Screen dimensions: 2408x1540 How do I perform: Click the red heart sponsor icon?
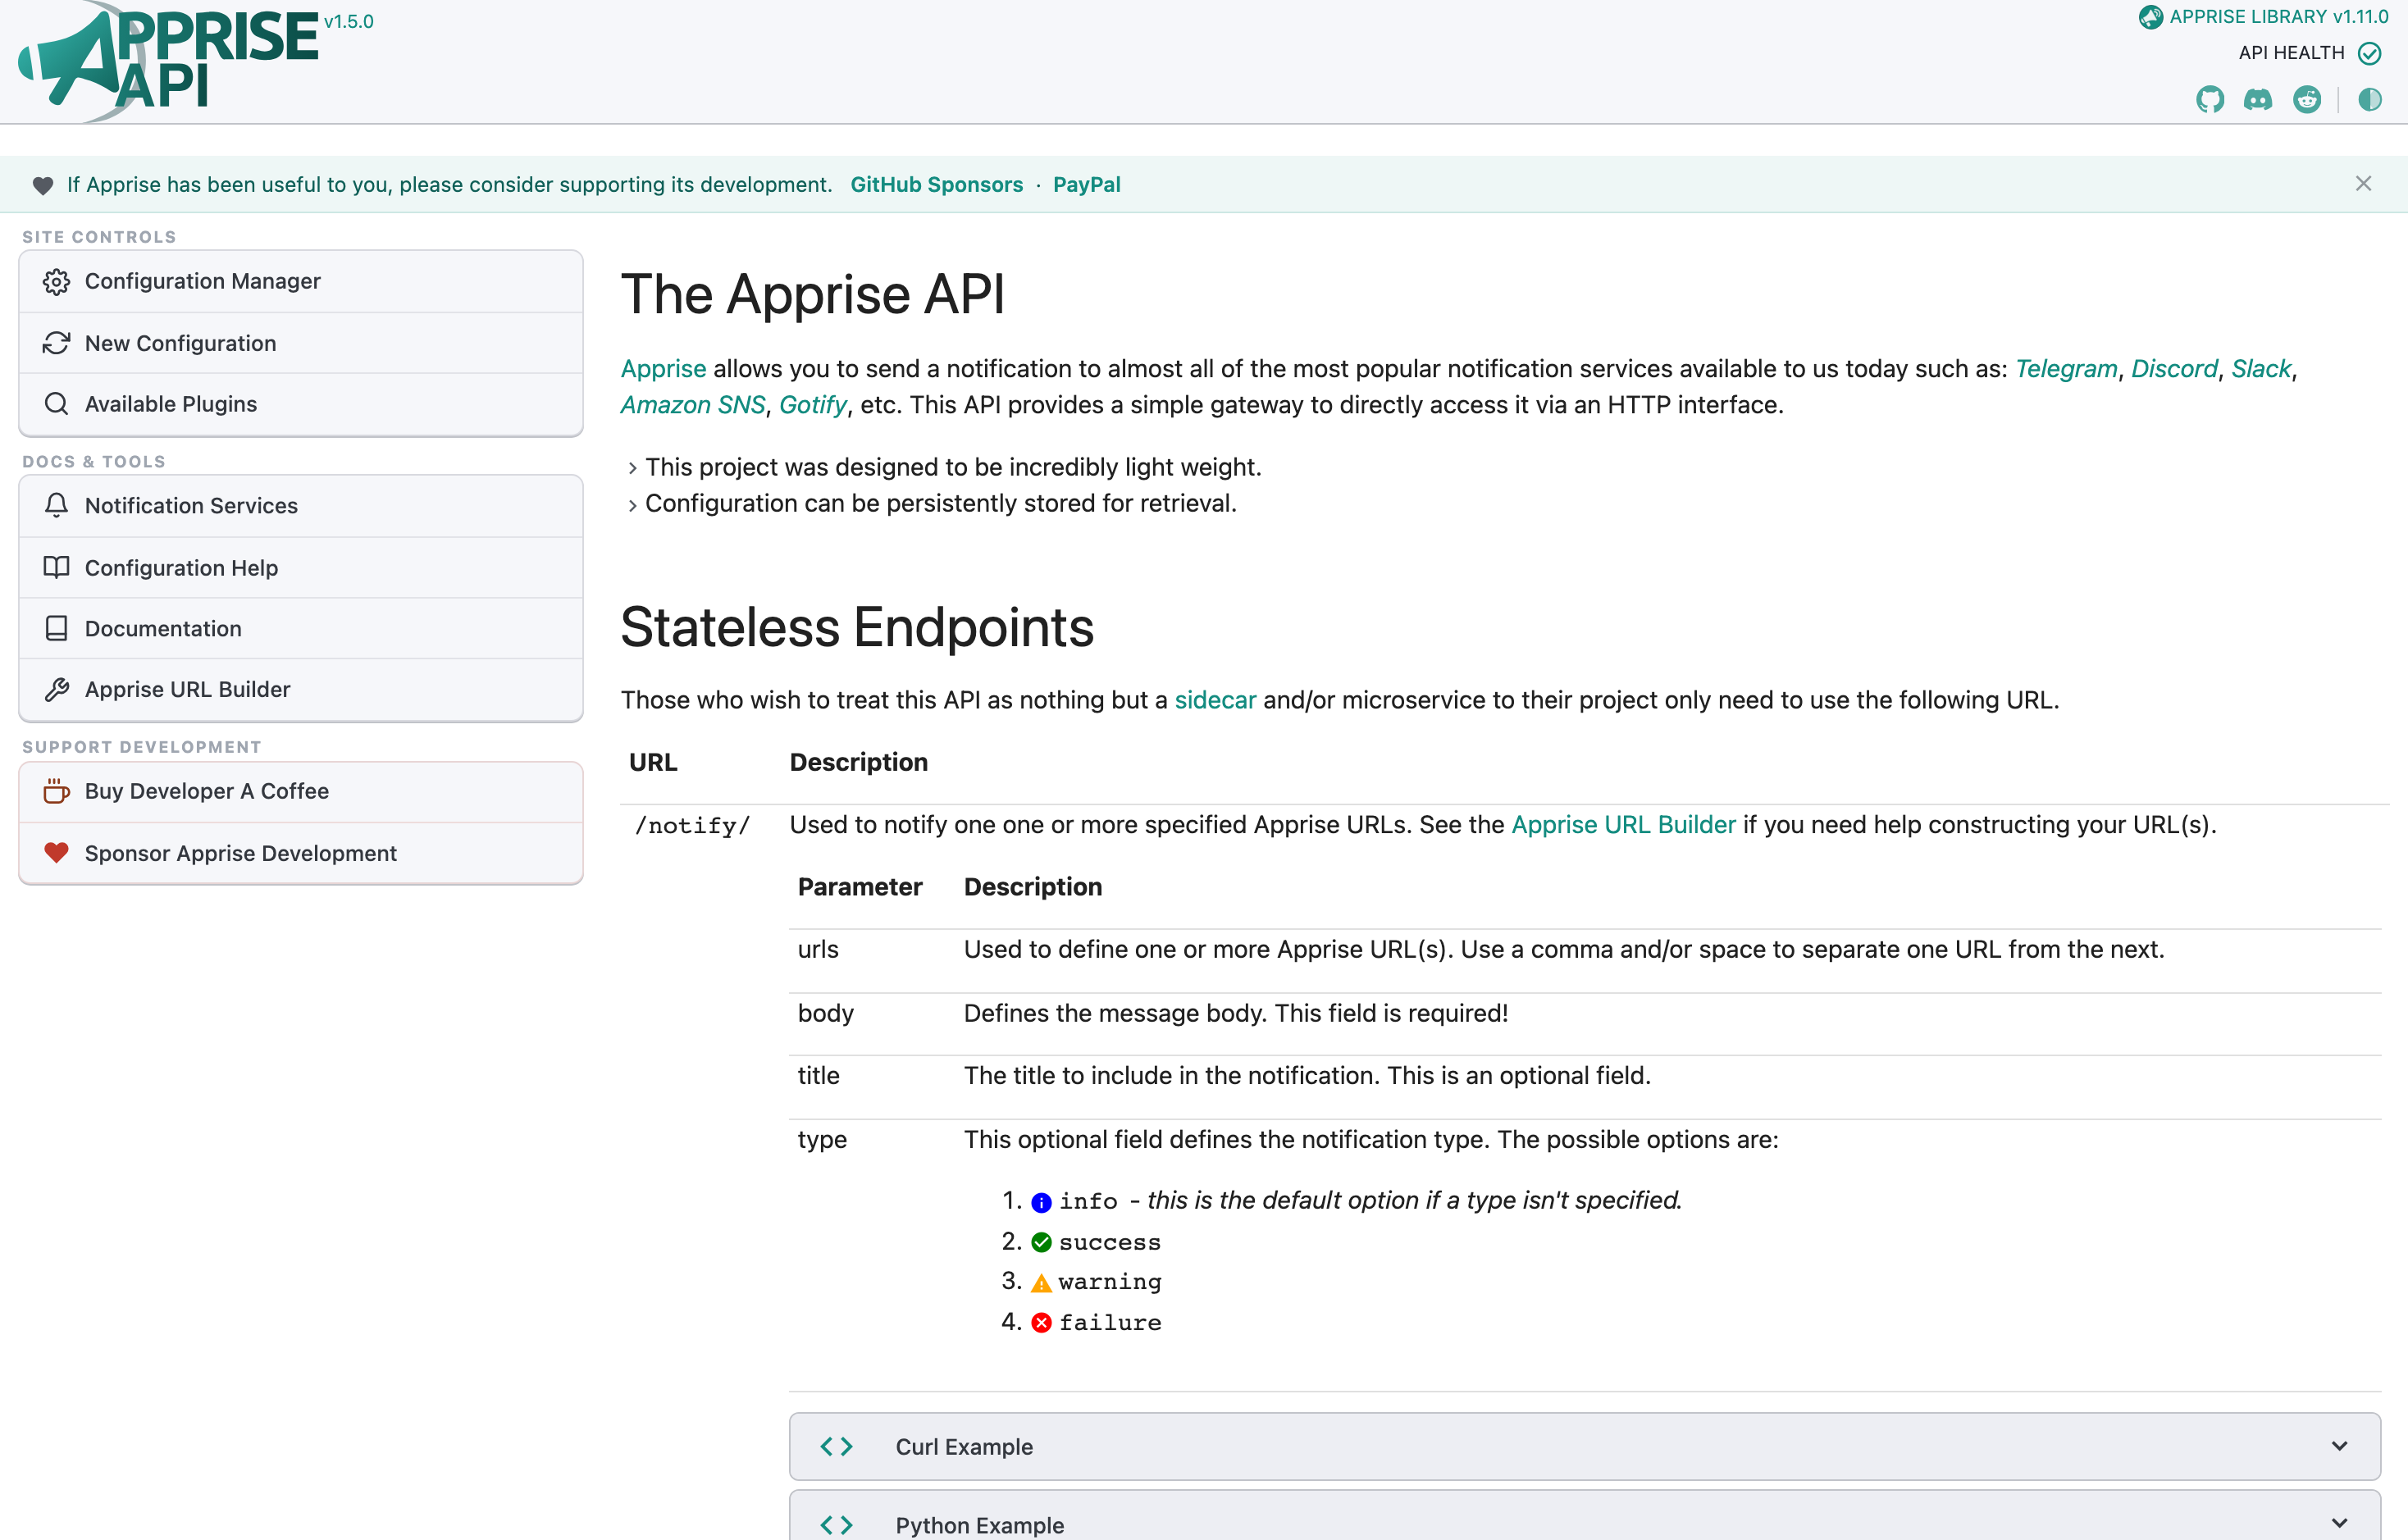coord(56,853)
